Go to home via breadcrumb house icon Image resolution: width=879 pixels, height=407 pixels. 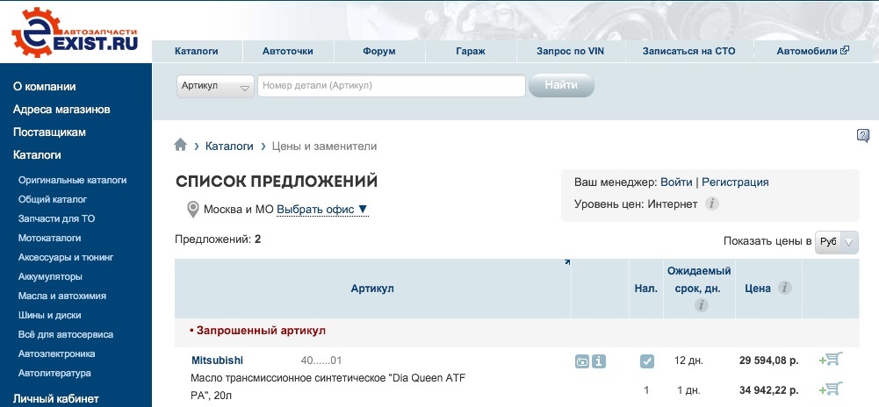[x=181, y=146]
